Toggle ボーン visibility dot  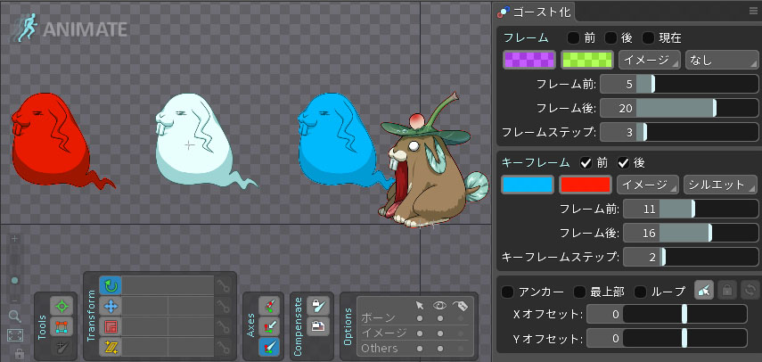click(439, 318)
